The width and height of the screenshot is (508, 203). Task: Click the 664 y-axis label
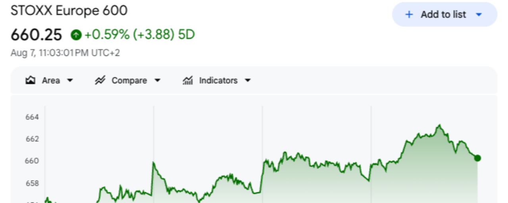click(x=31, y=117)
